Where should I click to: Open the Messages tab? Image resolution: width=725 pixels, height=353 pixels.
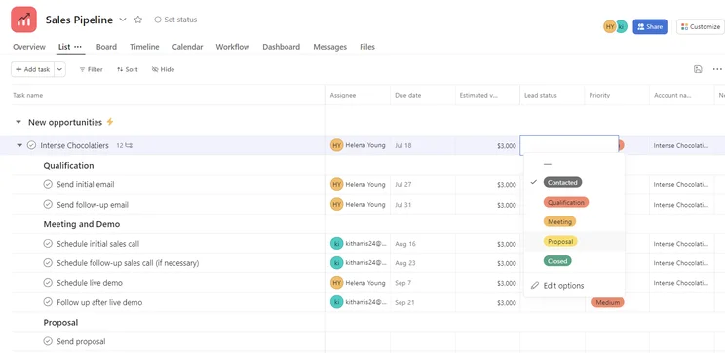329,47
